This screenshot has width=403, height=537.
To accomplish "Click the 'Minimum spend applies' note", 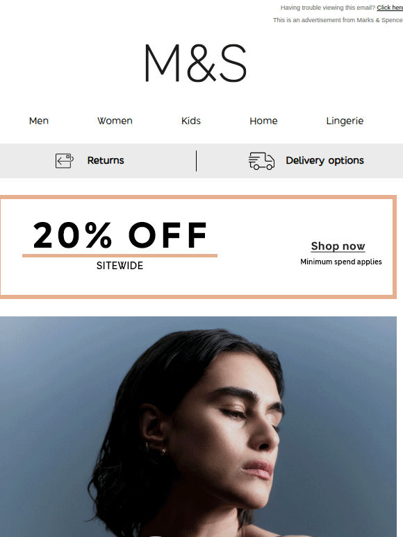I will tap(341, 262).
